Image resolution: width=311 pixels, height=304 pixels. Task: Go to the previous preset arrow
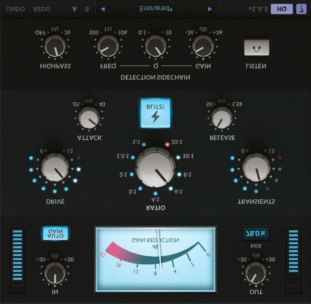(102, 9)
